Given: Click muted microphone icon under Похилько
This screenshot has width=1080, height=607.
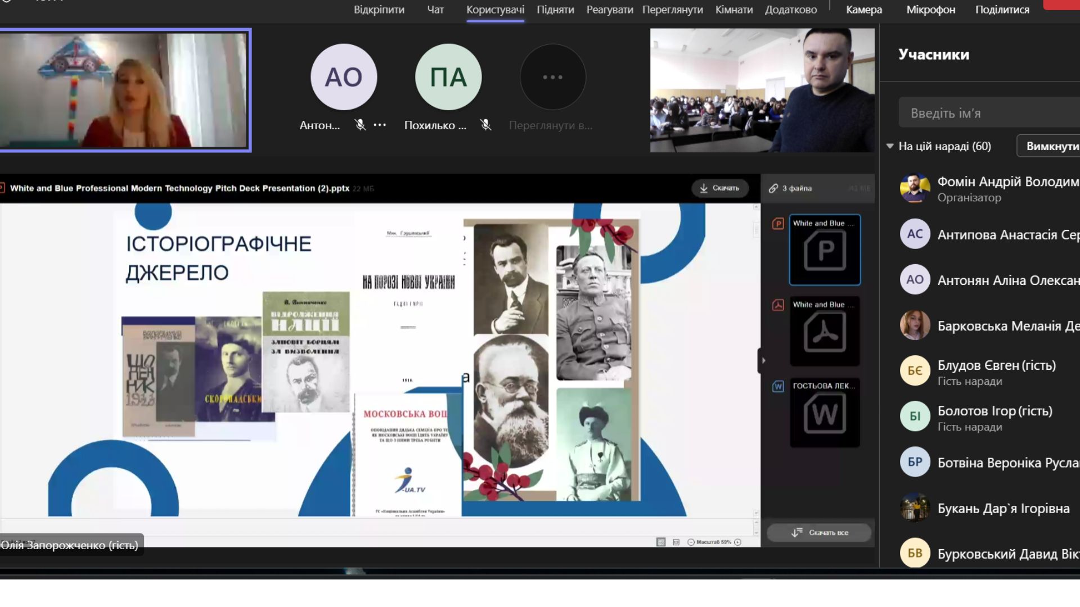Looking at the screenshot, I should tap(486, 125).
